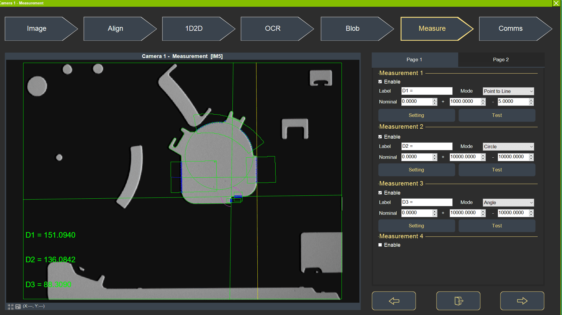
Task: Click Test under Measurement 3
Action: (x=497, y=226)
